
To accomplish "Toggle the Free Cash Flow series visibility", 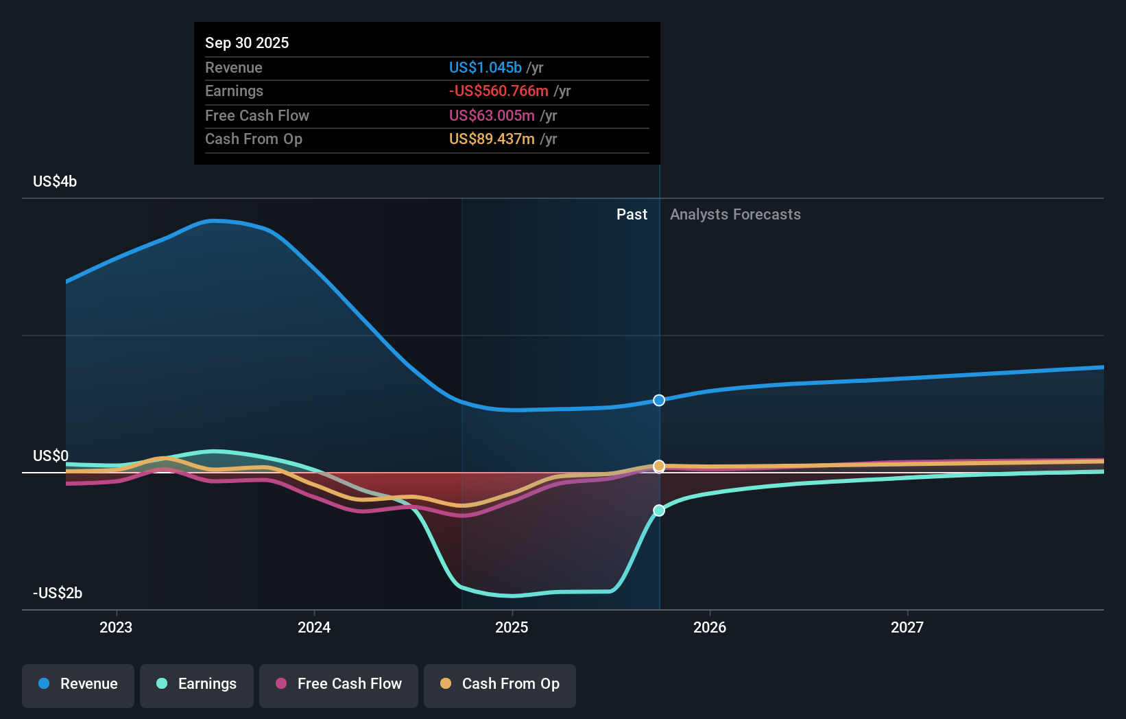I will [338, 684].
